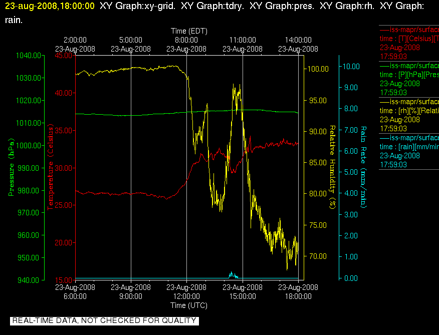
Task: Click the cyan '10.00' rain rate tick
Action: pyautogui.click(x=351, y=66)
